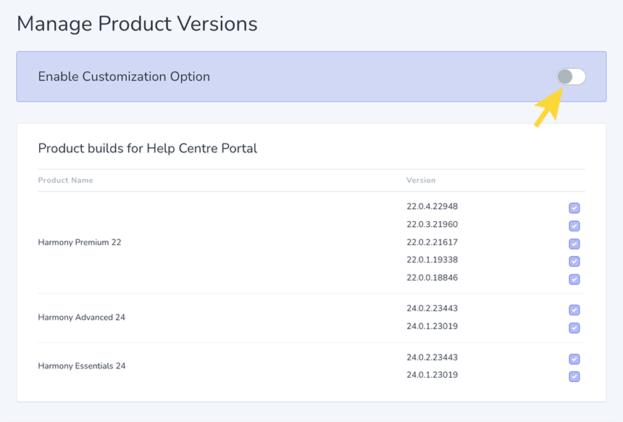Click the Product Name column header

(x=65, y=181)
